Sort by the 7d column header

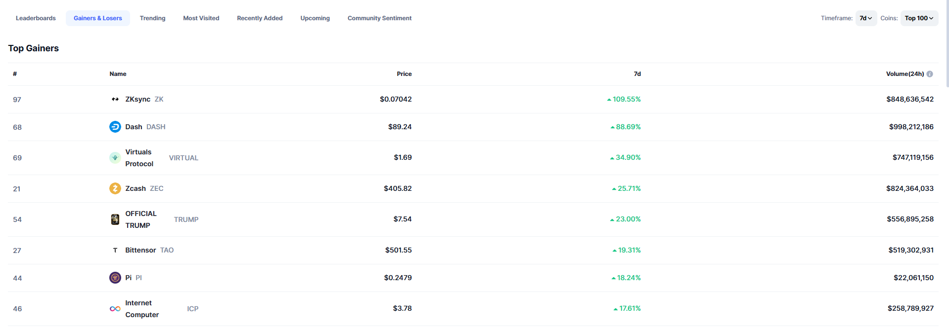[637, 74]
